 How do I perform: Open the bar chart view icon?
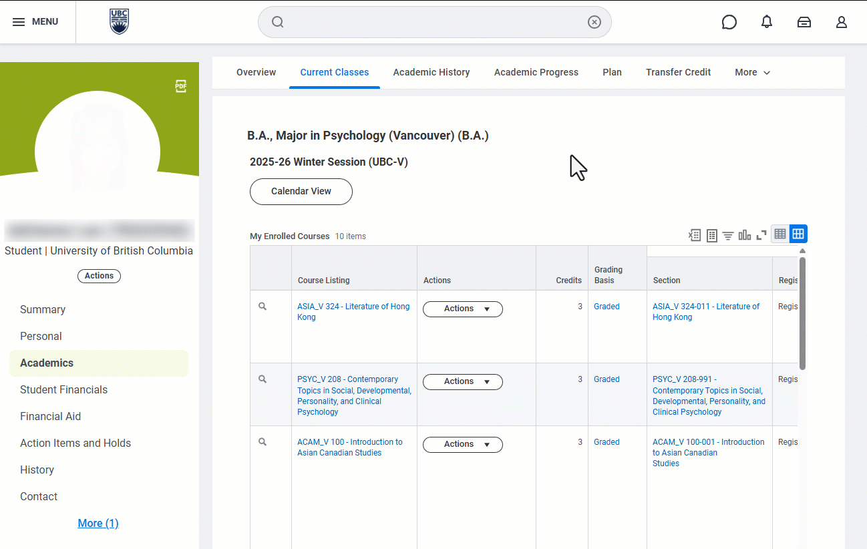(744, 235)
